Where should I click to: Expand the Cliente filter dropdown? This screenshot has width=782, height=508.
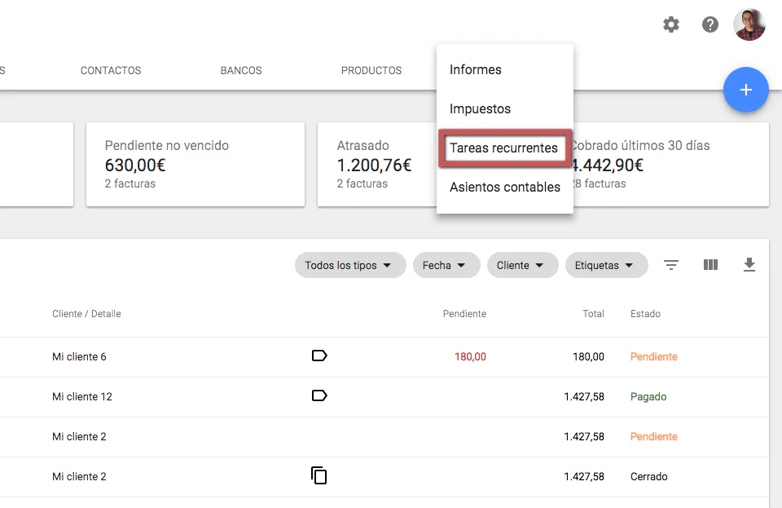click(x=521, y=265)
